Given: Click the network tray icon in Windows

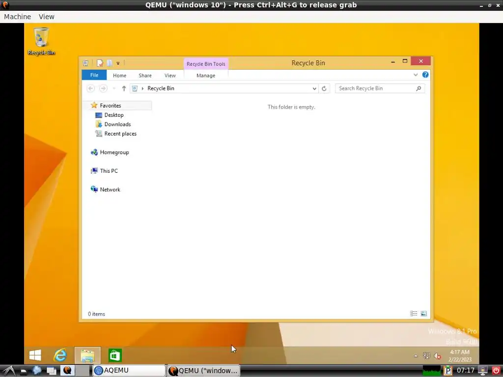Looking at the screenshot, I should tap(426, 355).
